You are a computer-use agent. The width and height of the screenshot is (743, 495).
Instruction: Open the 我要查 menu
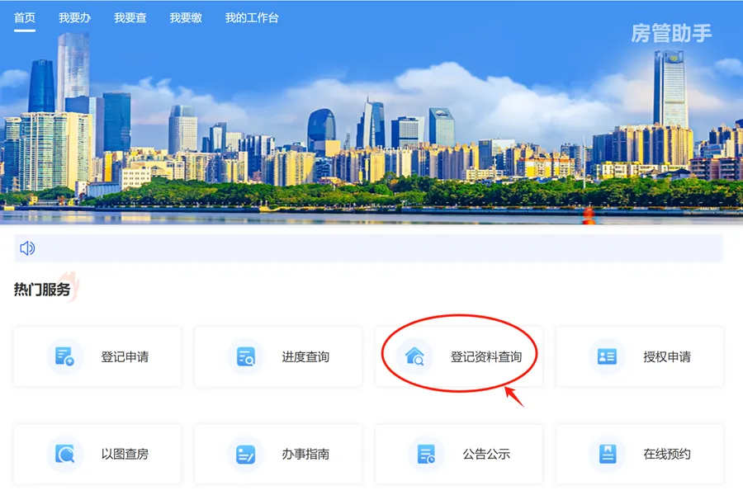click(129, 16)
